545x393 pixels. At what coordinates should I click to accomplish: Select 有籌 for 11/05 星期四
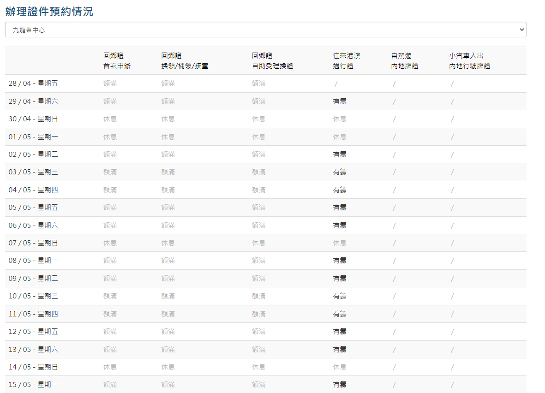pyautogui.click(x=340, y=314)
